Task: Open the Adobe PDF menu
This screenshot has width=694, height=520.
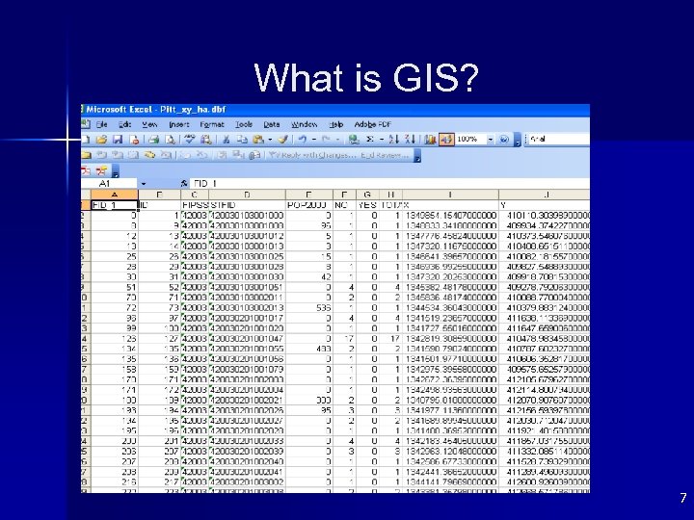Action: [373, 124]
